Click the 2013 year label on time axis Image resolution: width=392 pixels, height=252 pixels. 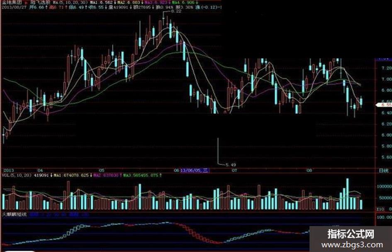coord(8,170)
